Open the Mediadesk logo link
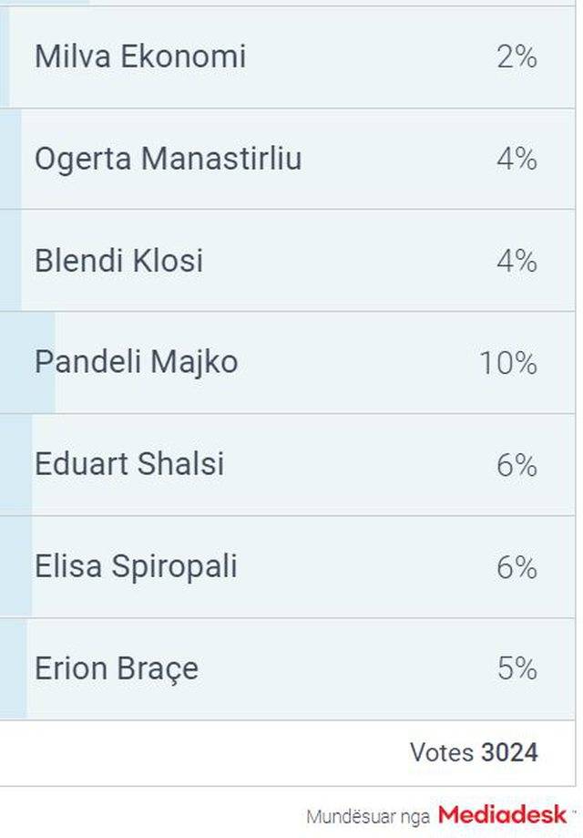This screenshot has width=583, height=838. tap(502, 815)
